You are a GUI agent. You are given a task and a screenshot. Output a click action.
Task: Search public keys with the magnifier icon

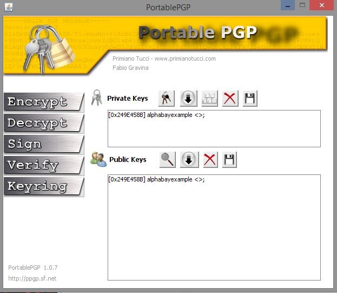(x=168, y=159)
